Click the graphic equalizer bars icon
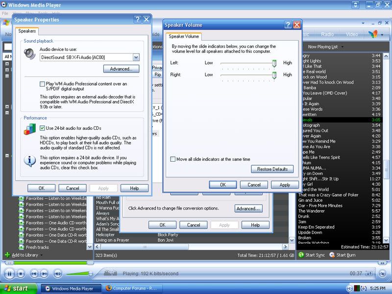This screenshot has width=392, height=294. (x=110, y=273)
